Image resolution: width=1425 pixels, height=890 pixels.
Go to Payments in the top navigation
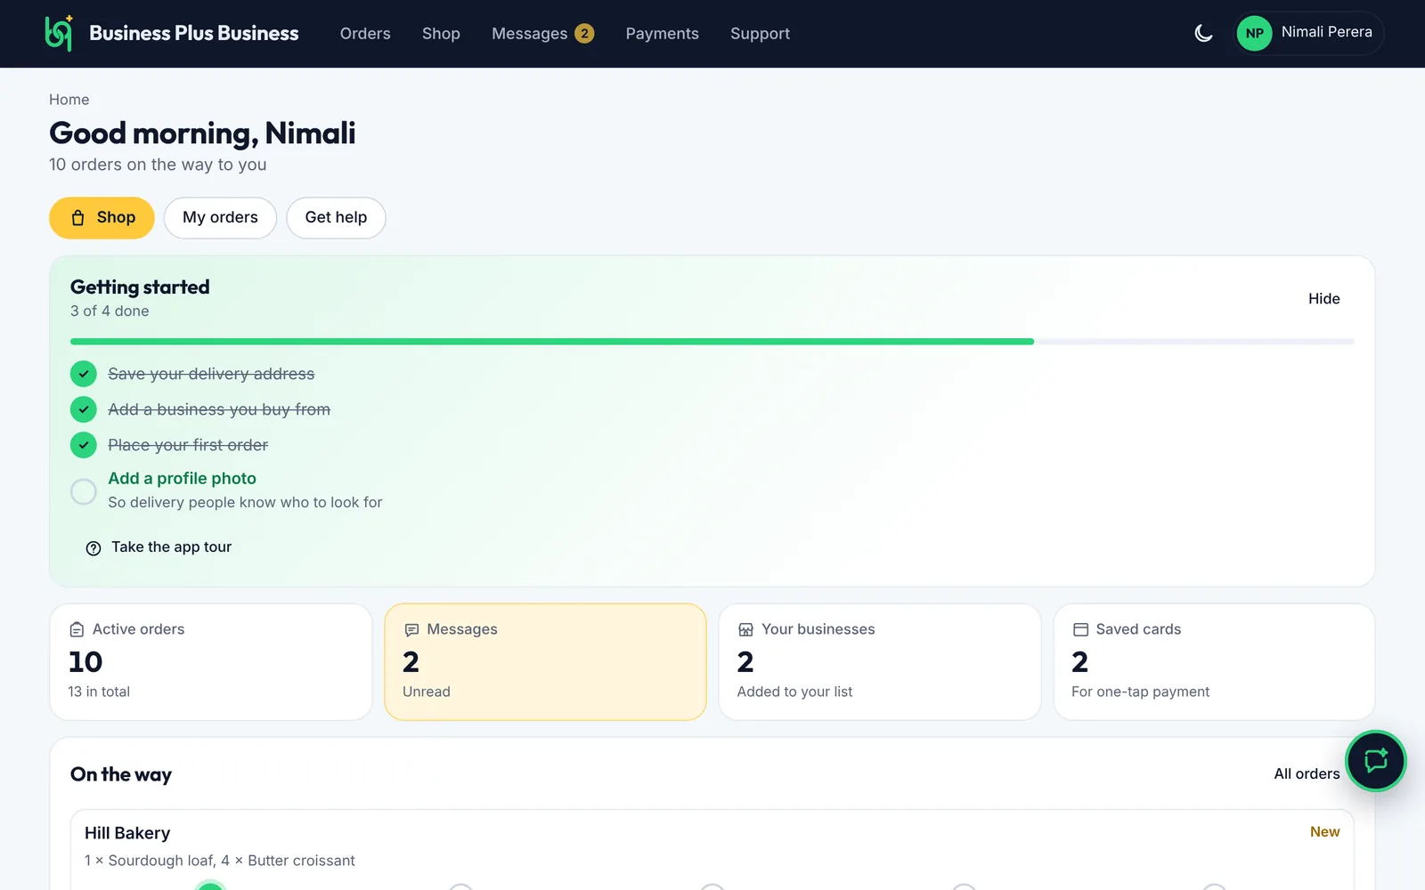662,34
